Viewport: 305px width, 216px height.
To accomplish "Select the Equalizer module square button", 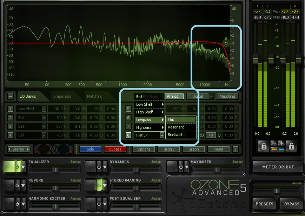I will tap(9, 167).
